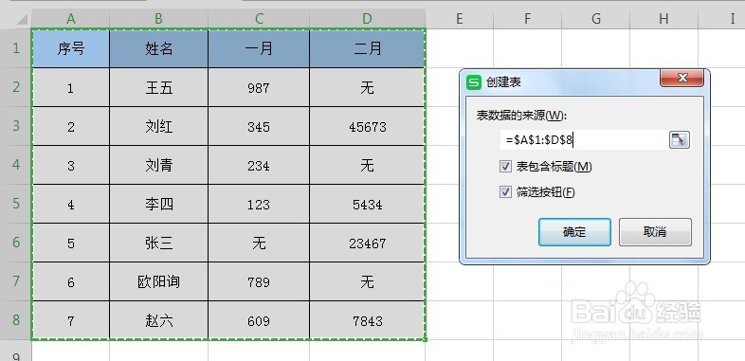Select row 4 header

point(16,165)
